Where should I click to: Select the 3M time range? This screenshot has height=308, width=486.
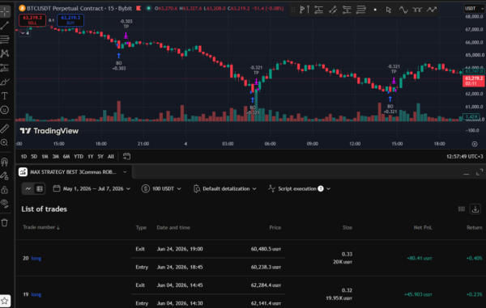tap(55, 157)
